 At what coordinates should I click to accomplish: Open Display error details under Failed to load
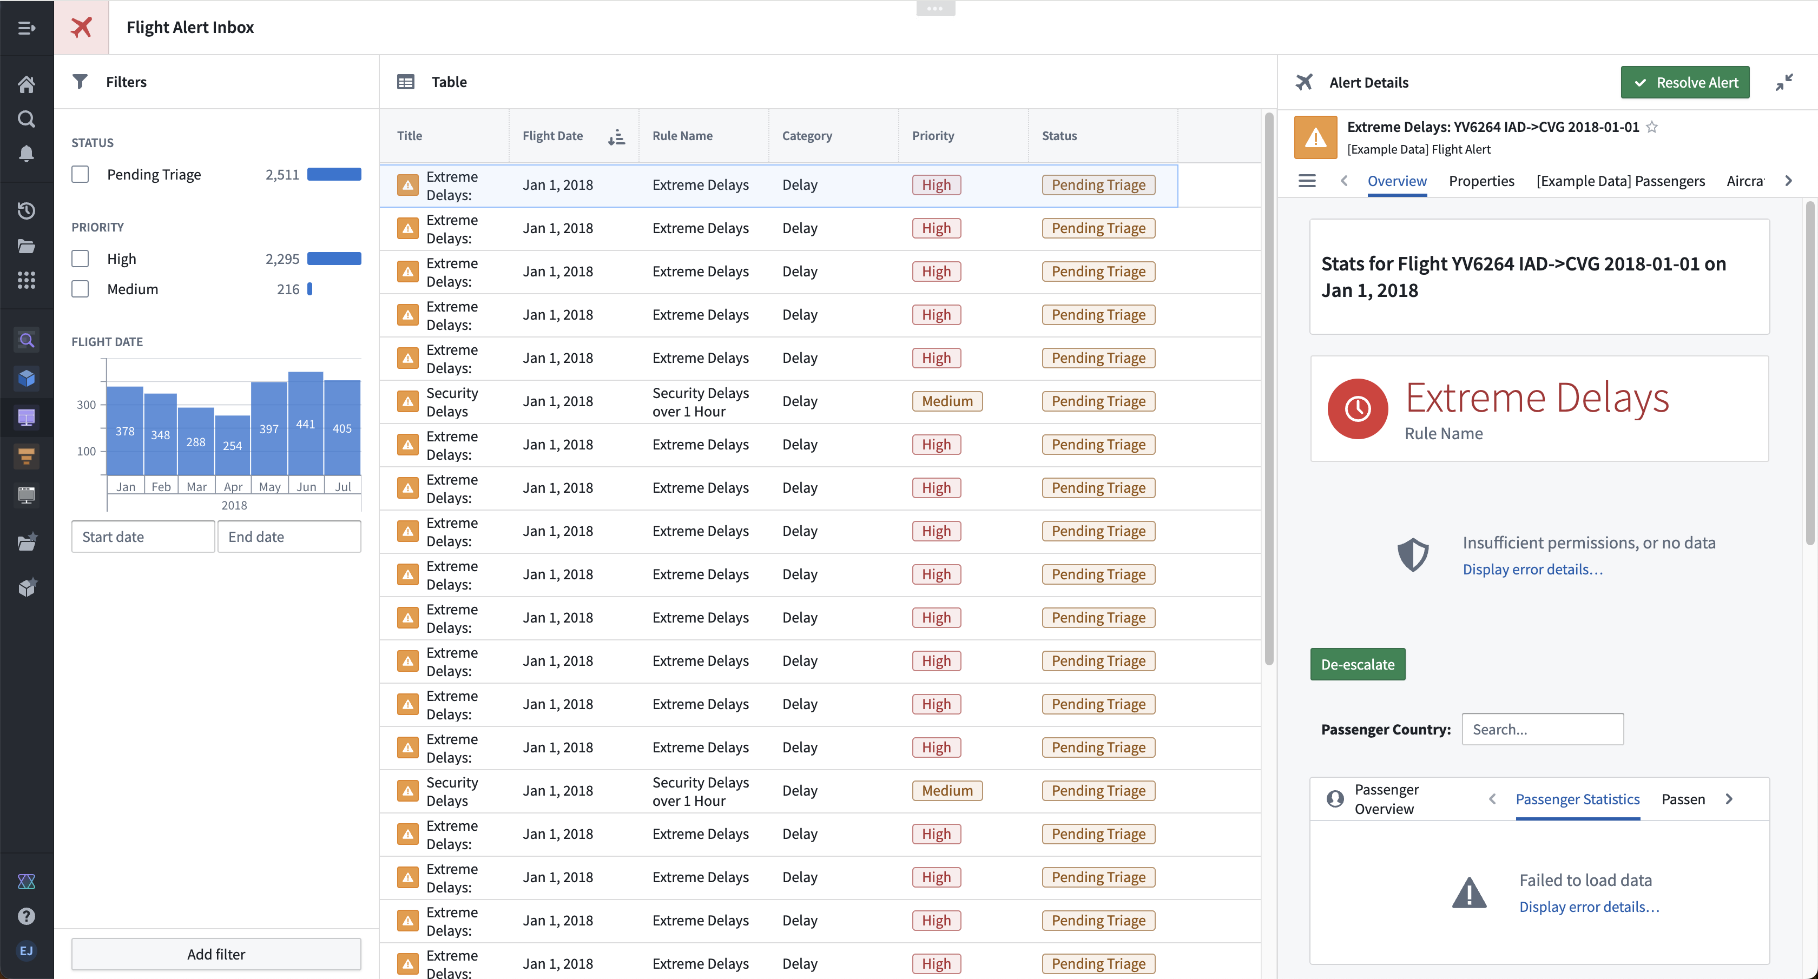click(x=1589, y=907)
